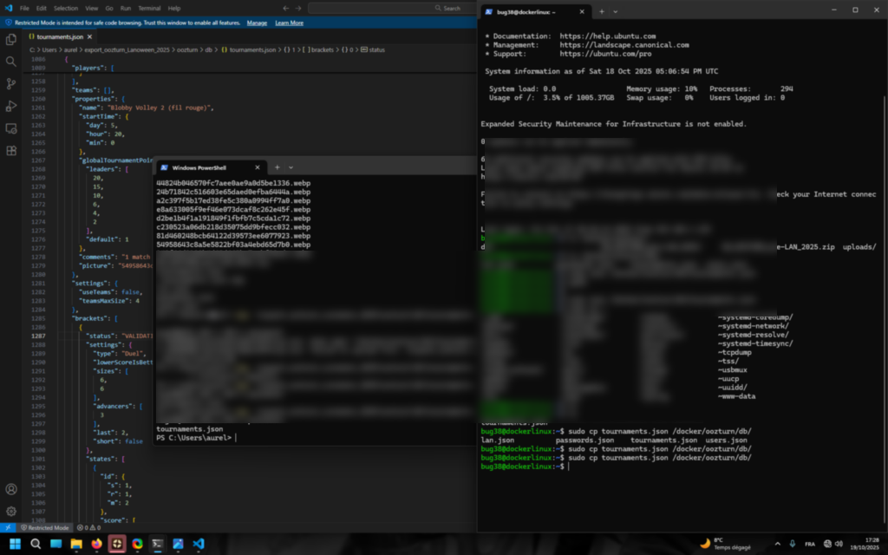Open new tab dropdown in Windows PowerShell
The width and height of the screenshot is (888, 555).
pos(291,167)
